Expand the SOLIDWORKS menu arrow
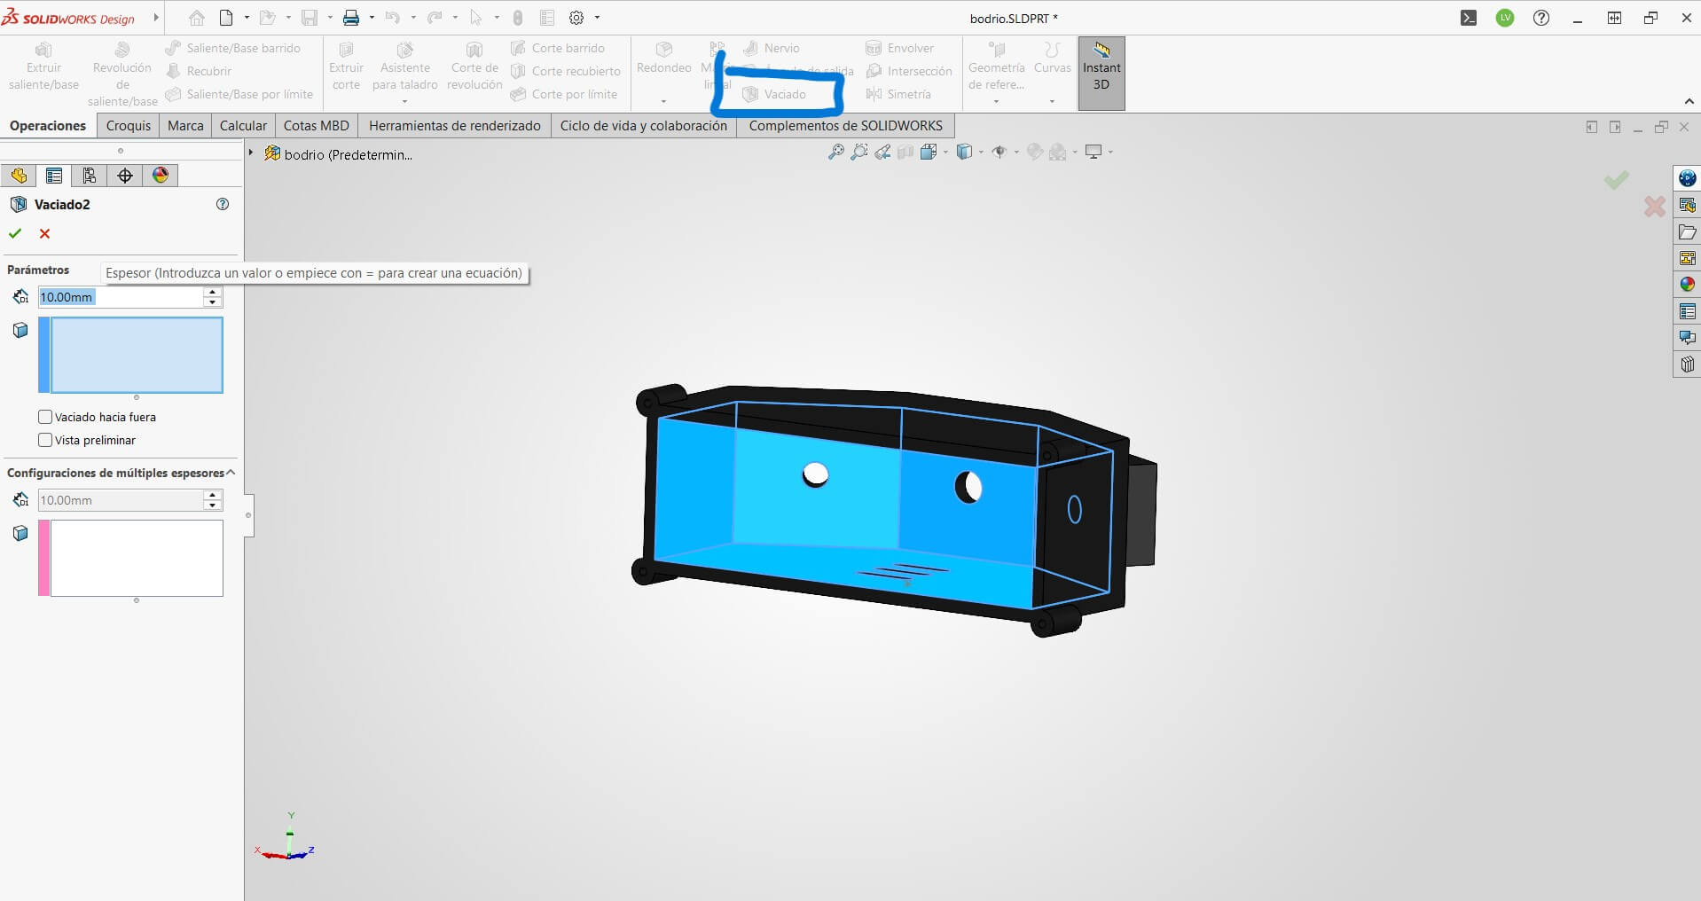This screenshot has width=1701, height=901. click(x=156, y=18)
